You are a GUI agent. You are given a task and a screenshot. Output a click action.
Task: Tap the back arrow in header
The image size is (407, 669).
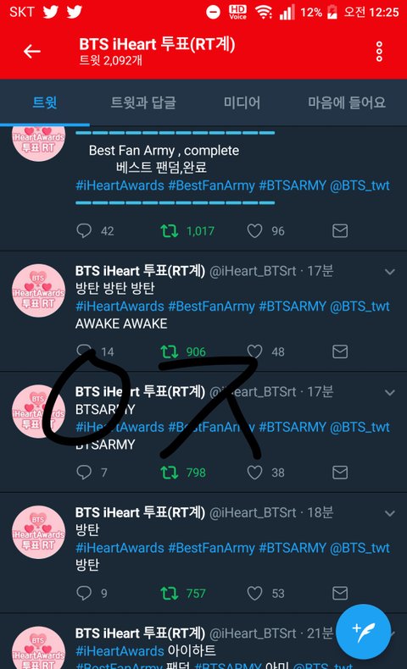(x=32, y=52)
